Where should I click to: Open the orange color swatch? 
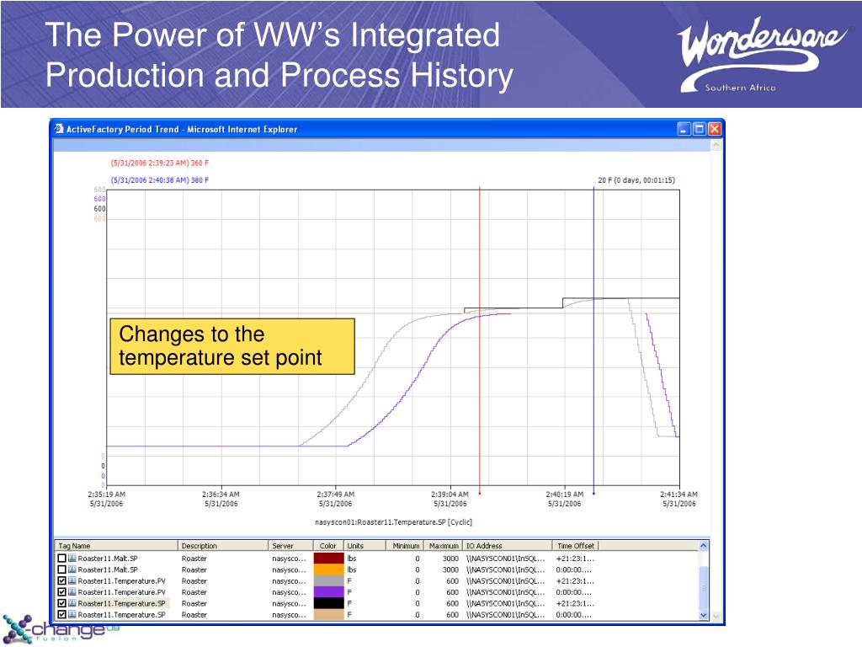pos(329,569)
